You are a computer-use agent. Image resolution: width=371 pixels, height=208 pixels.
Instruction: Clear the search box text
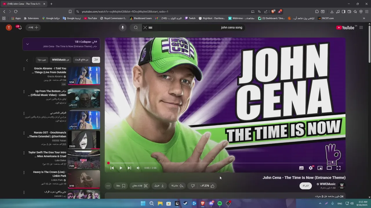pos(145,27)
